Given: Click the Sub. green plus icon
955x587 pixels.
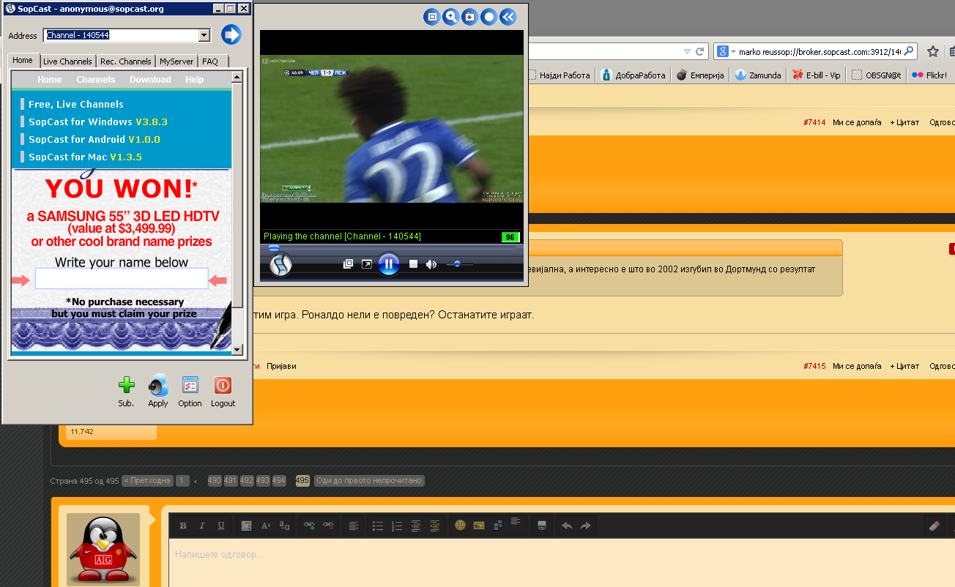Looking at the screenshot, I should [126, 386].
